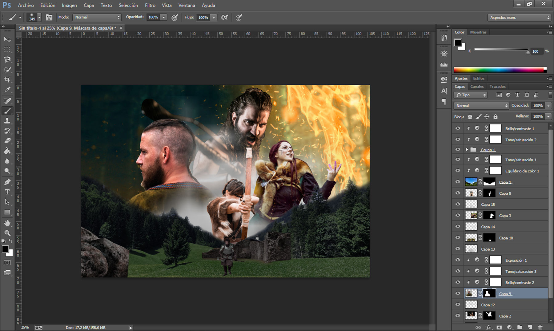Switch to the Canales tab
The image size is (554, 331).
pyautogui.click(x=477, y=87)
